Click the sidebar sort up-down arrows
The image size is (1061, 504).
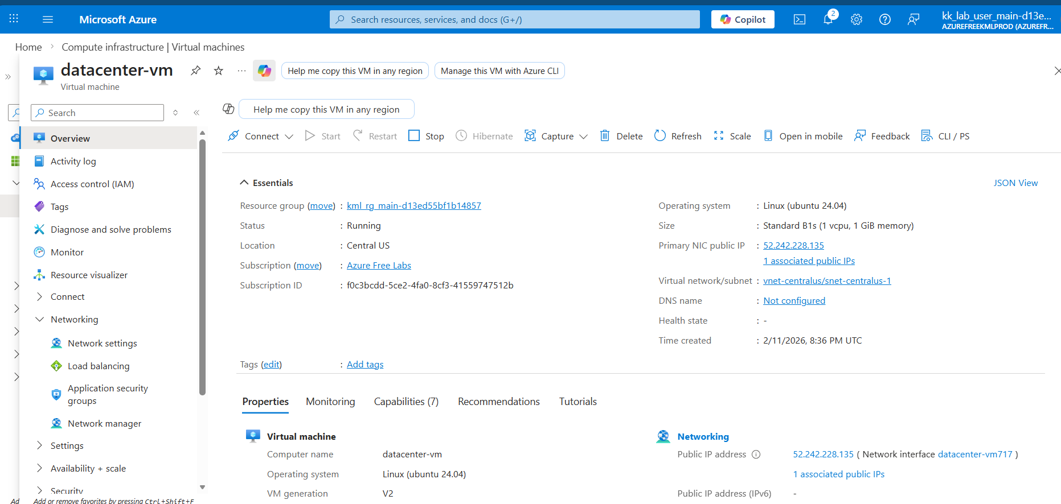pyautogui.click(x=175, y=113)
